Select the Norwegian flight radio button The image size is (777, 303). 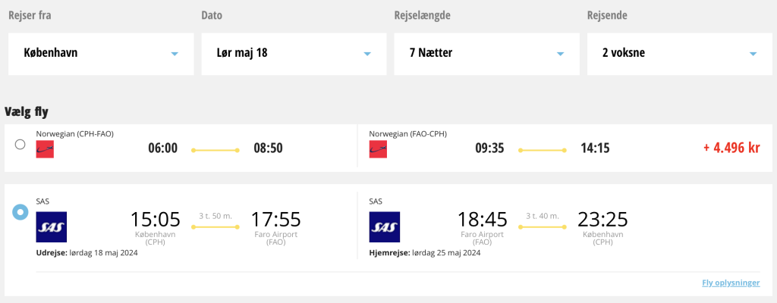[20, 145]
